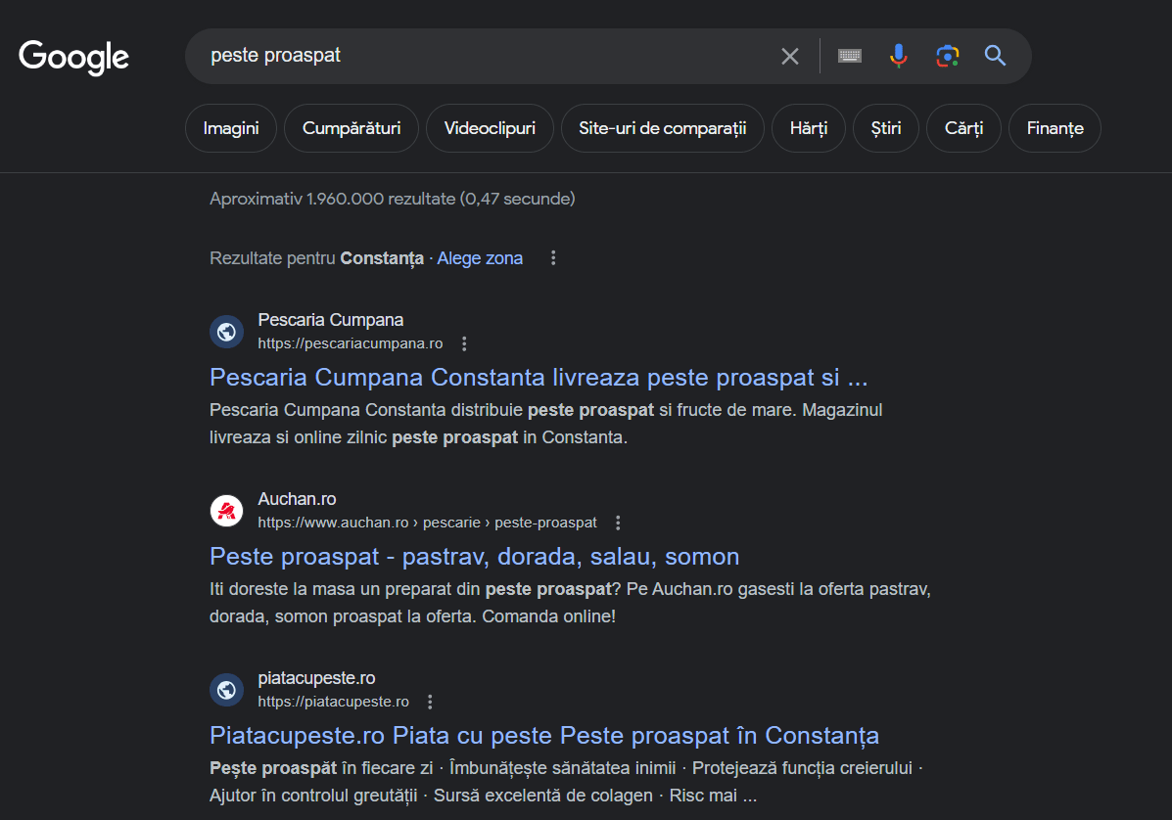The image size is (1172, 820).
Task: Click the piatacupeste.ro globe favicon
Action: tap(226, 690)
